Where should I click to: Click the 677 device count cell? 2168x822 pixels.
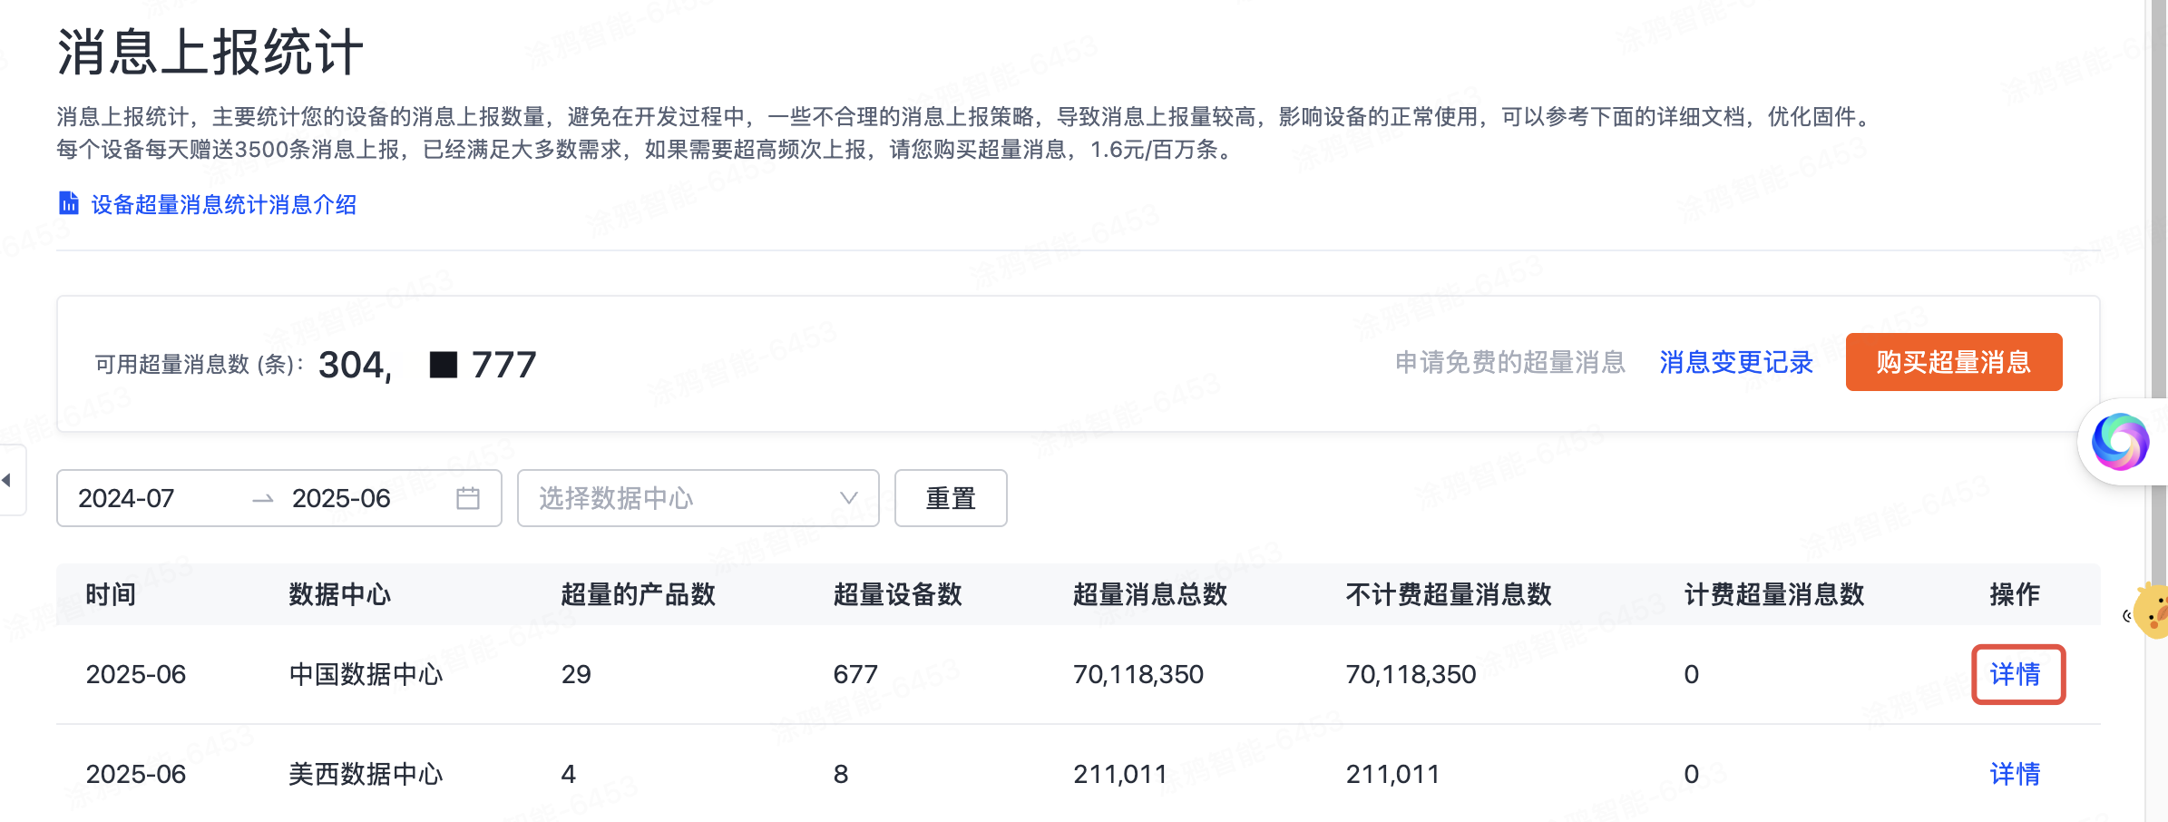855,674
